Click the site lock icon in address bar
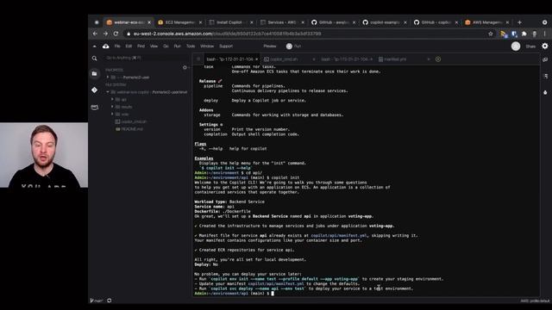This screenshot has height=310, width=552. coord(129,34)
